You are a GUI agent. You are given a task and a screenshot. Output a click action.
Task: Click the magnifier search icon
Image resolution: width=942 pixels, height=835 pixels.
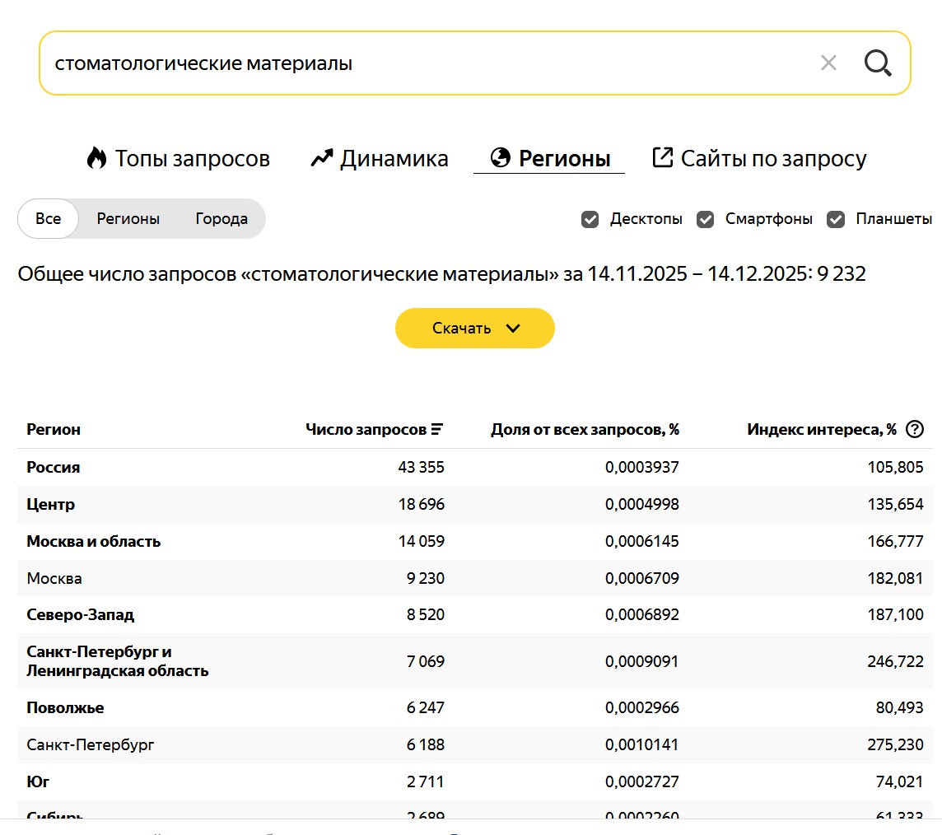(878, 63)
